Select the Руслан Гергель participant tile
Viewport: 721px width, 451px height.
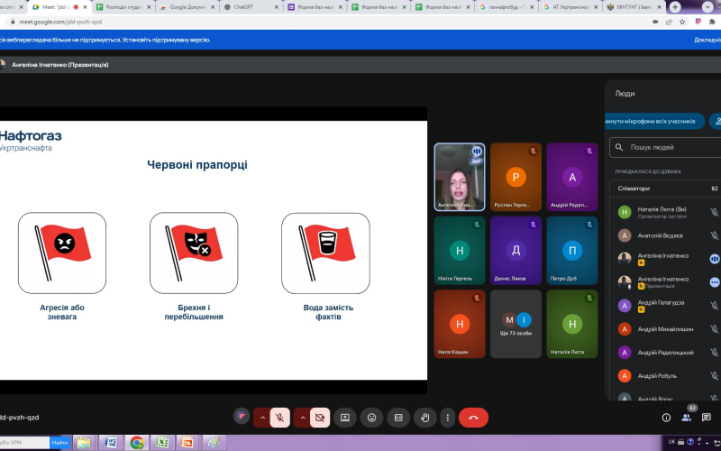pyautogui.click(x=516, y=177)
